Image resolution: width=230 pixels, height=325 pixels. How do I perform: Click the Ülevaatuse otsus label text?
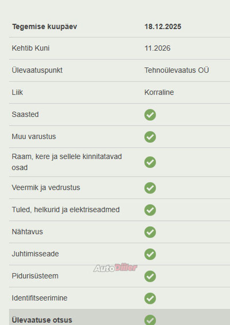(42, 320)
